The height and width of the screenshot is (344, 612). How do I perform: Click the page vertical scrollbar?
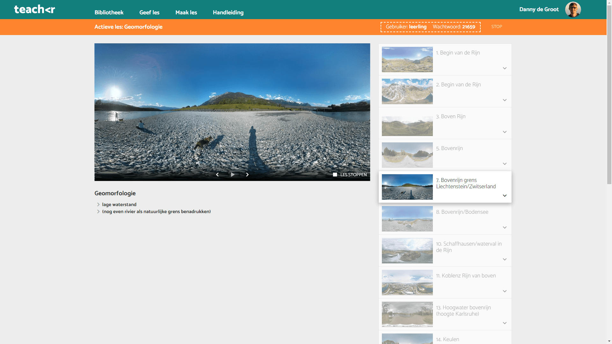pos(609,96)
